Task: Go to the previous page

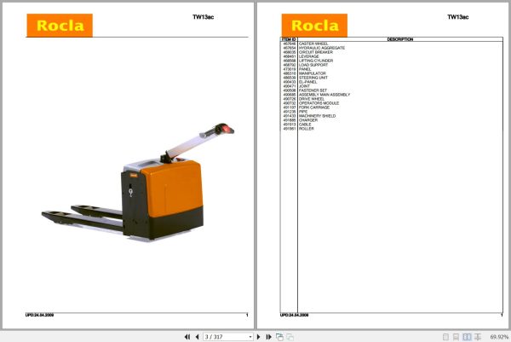Action: pos(198,337)
